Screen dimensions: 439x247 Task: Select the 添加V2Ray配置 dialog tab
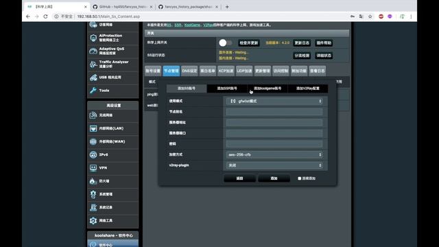pos(308,89)
